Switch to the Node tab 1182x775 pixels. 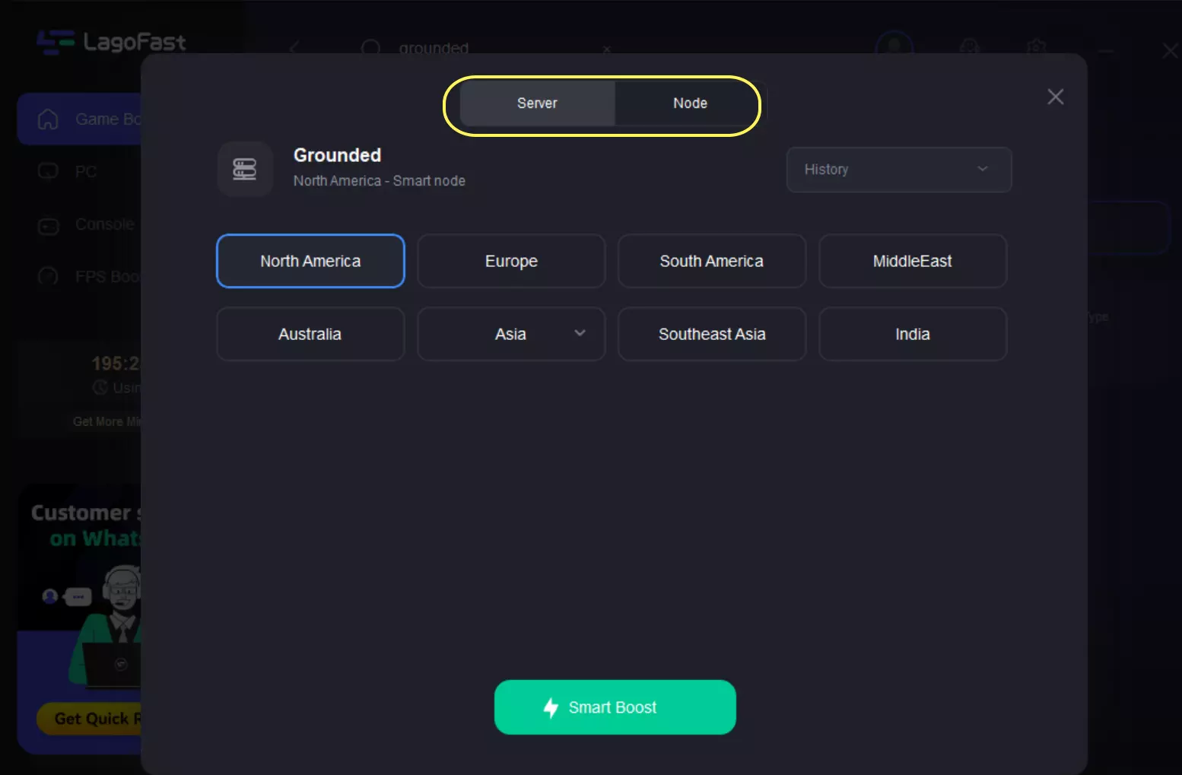[x=690, y=103]
